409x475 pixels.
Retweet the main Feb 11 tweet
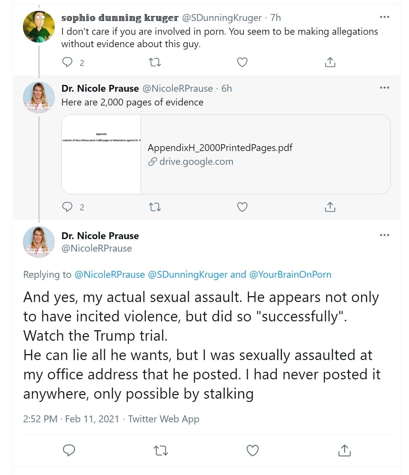(161, 450)
